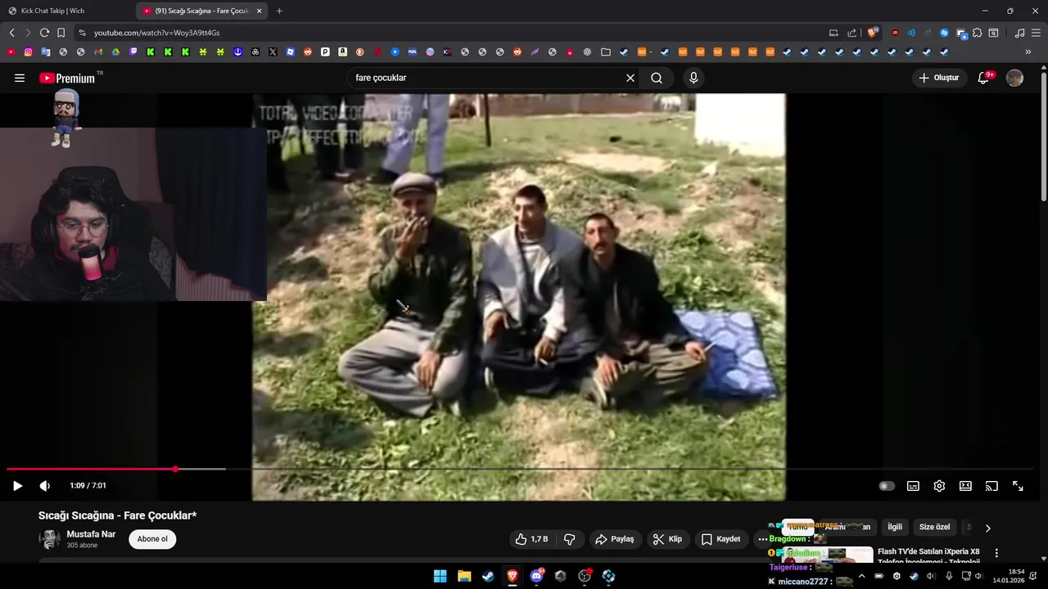
Task: Open Brave Shields lion icon
Action: (872, 33)
